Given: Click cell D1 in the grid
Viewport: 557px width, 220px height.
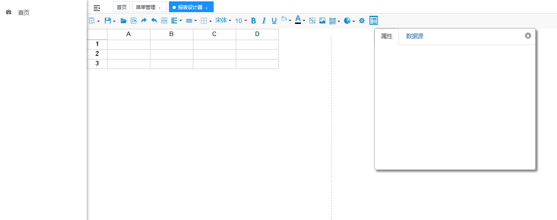Looking at the screenshot, I should (x=257, y=44).
